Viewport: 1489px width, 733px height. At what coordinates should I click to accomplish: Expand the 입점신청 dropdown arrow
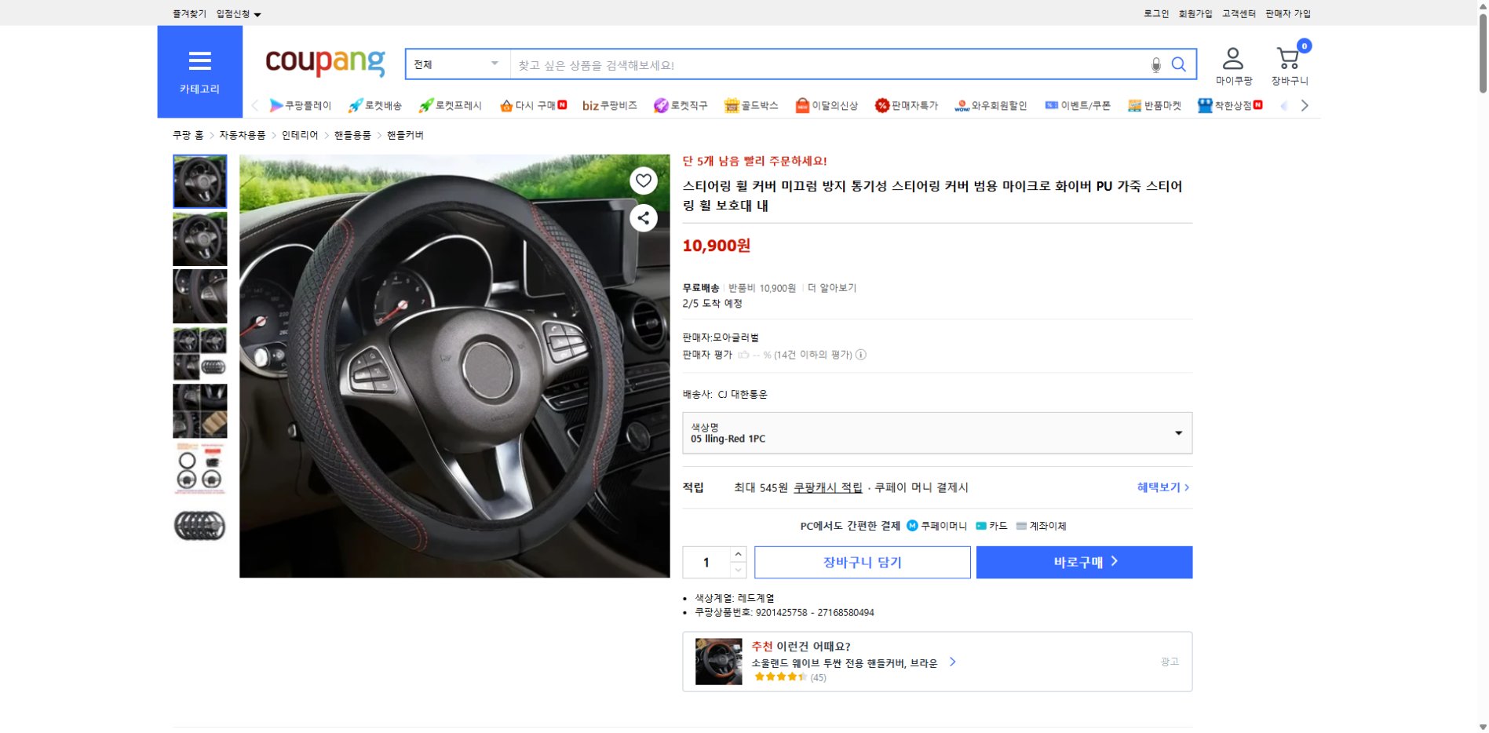tap(257, 13)
